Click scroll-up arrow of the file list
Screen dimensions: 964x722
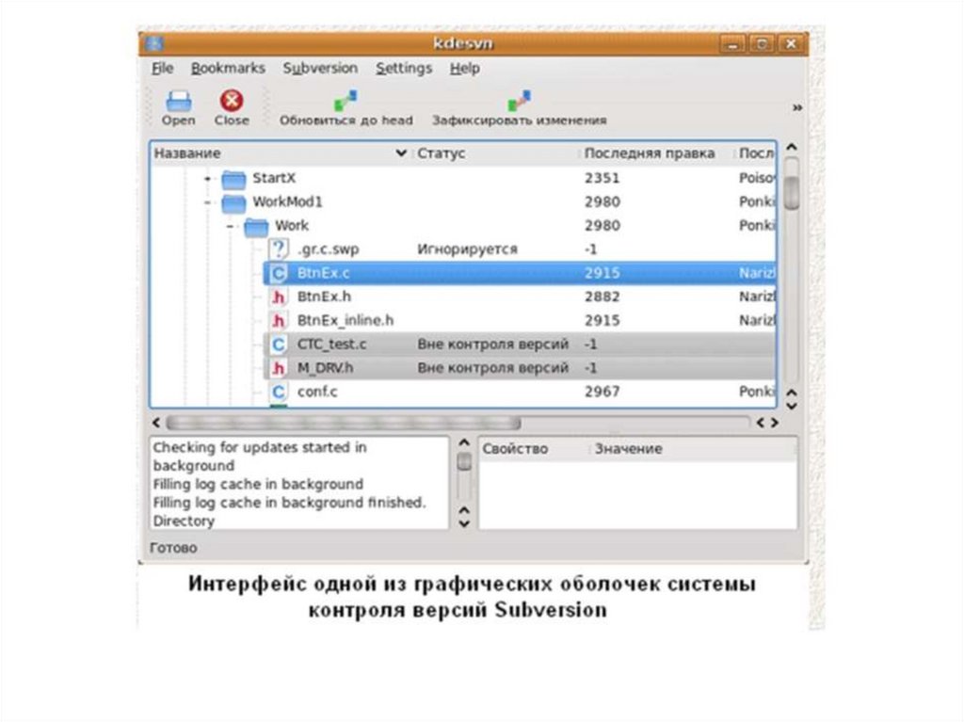(x=792, y=148)
